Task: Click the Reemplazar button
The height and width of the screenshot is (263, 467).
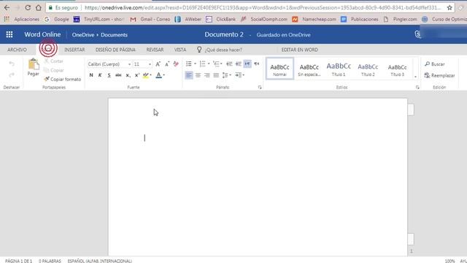Action: point(439,75)
